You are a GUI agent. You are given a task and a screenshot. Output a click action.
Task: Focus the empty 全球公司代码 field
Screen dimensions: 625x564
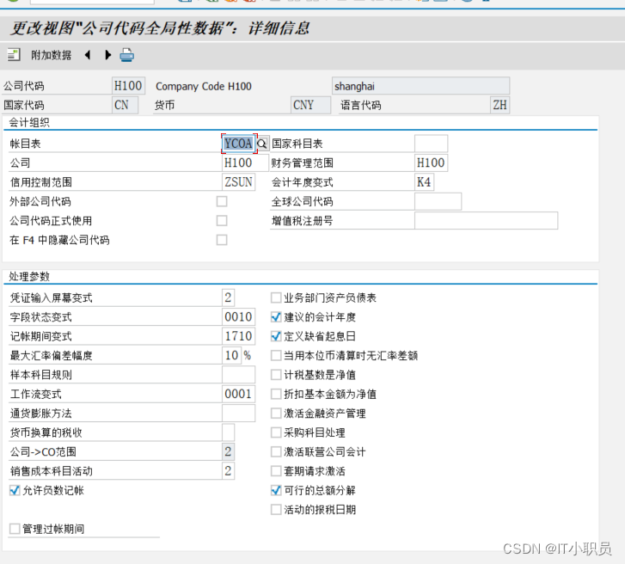click(x=438, y=201)
